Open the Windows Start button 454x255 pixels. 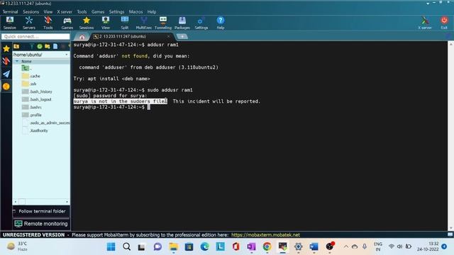111,246
